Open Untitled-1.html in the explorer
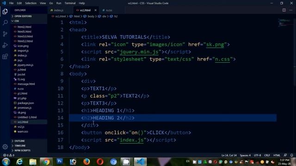Viewport: 296px width, 166px height. [x=27, y=117]
